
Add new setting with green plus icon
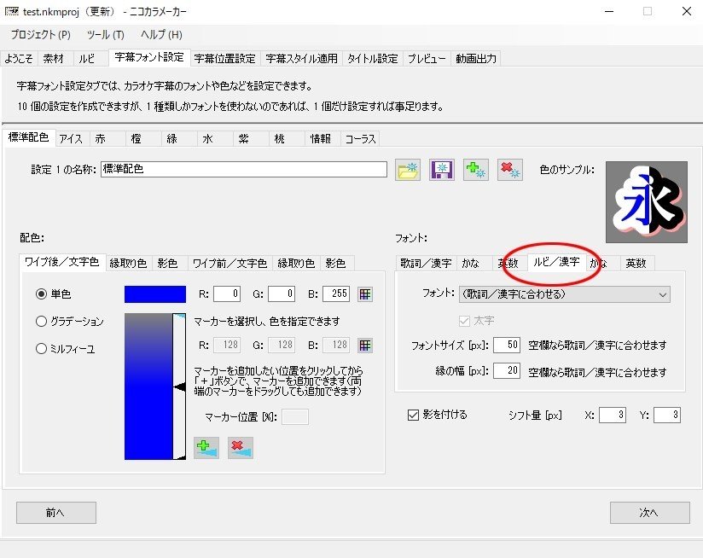click(x=476, y=170)
